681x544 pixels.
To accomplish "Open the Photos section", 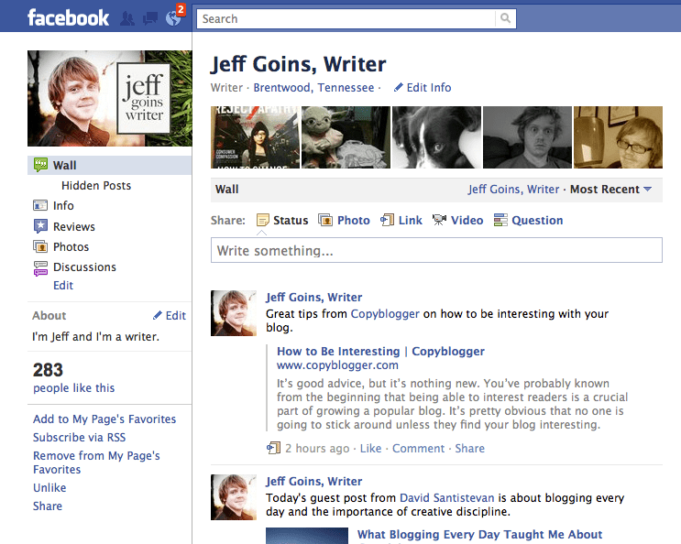I will [71, 246].
